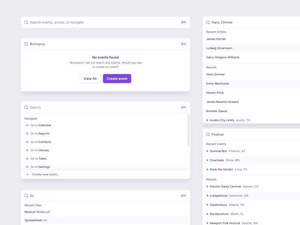The height and width of the screenshot is (225, 300).
Task: Click the green dot beside Rock the Garden
Action: [207, 169]
